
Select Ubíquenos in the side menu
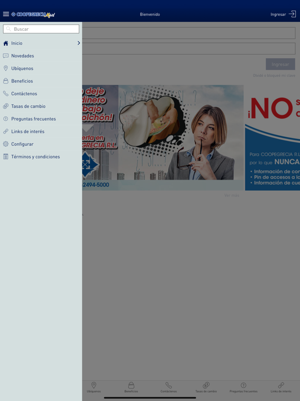pyautogui.click(x=41, y=68)
